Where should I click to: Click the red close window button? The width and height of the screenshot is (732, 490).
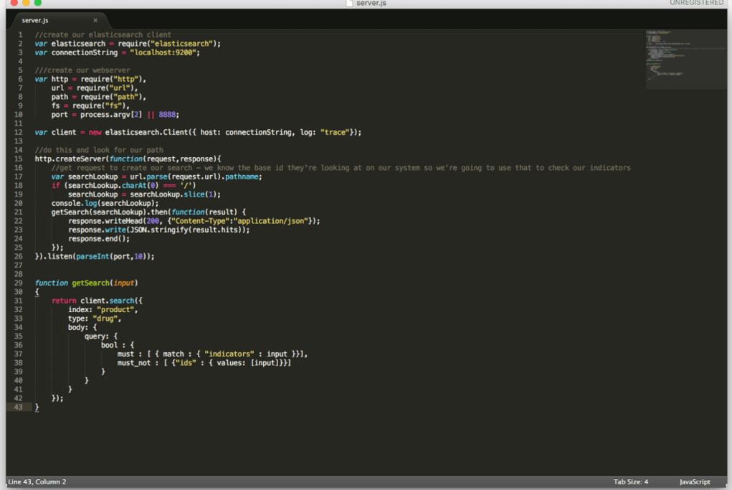pyautogui.click(x=14, y=3)
